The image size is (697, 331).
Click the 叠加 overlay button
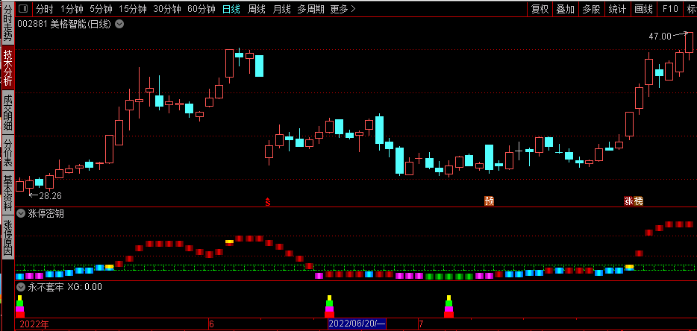pos(566,9)
